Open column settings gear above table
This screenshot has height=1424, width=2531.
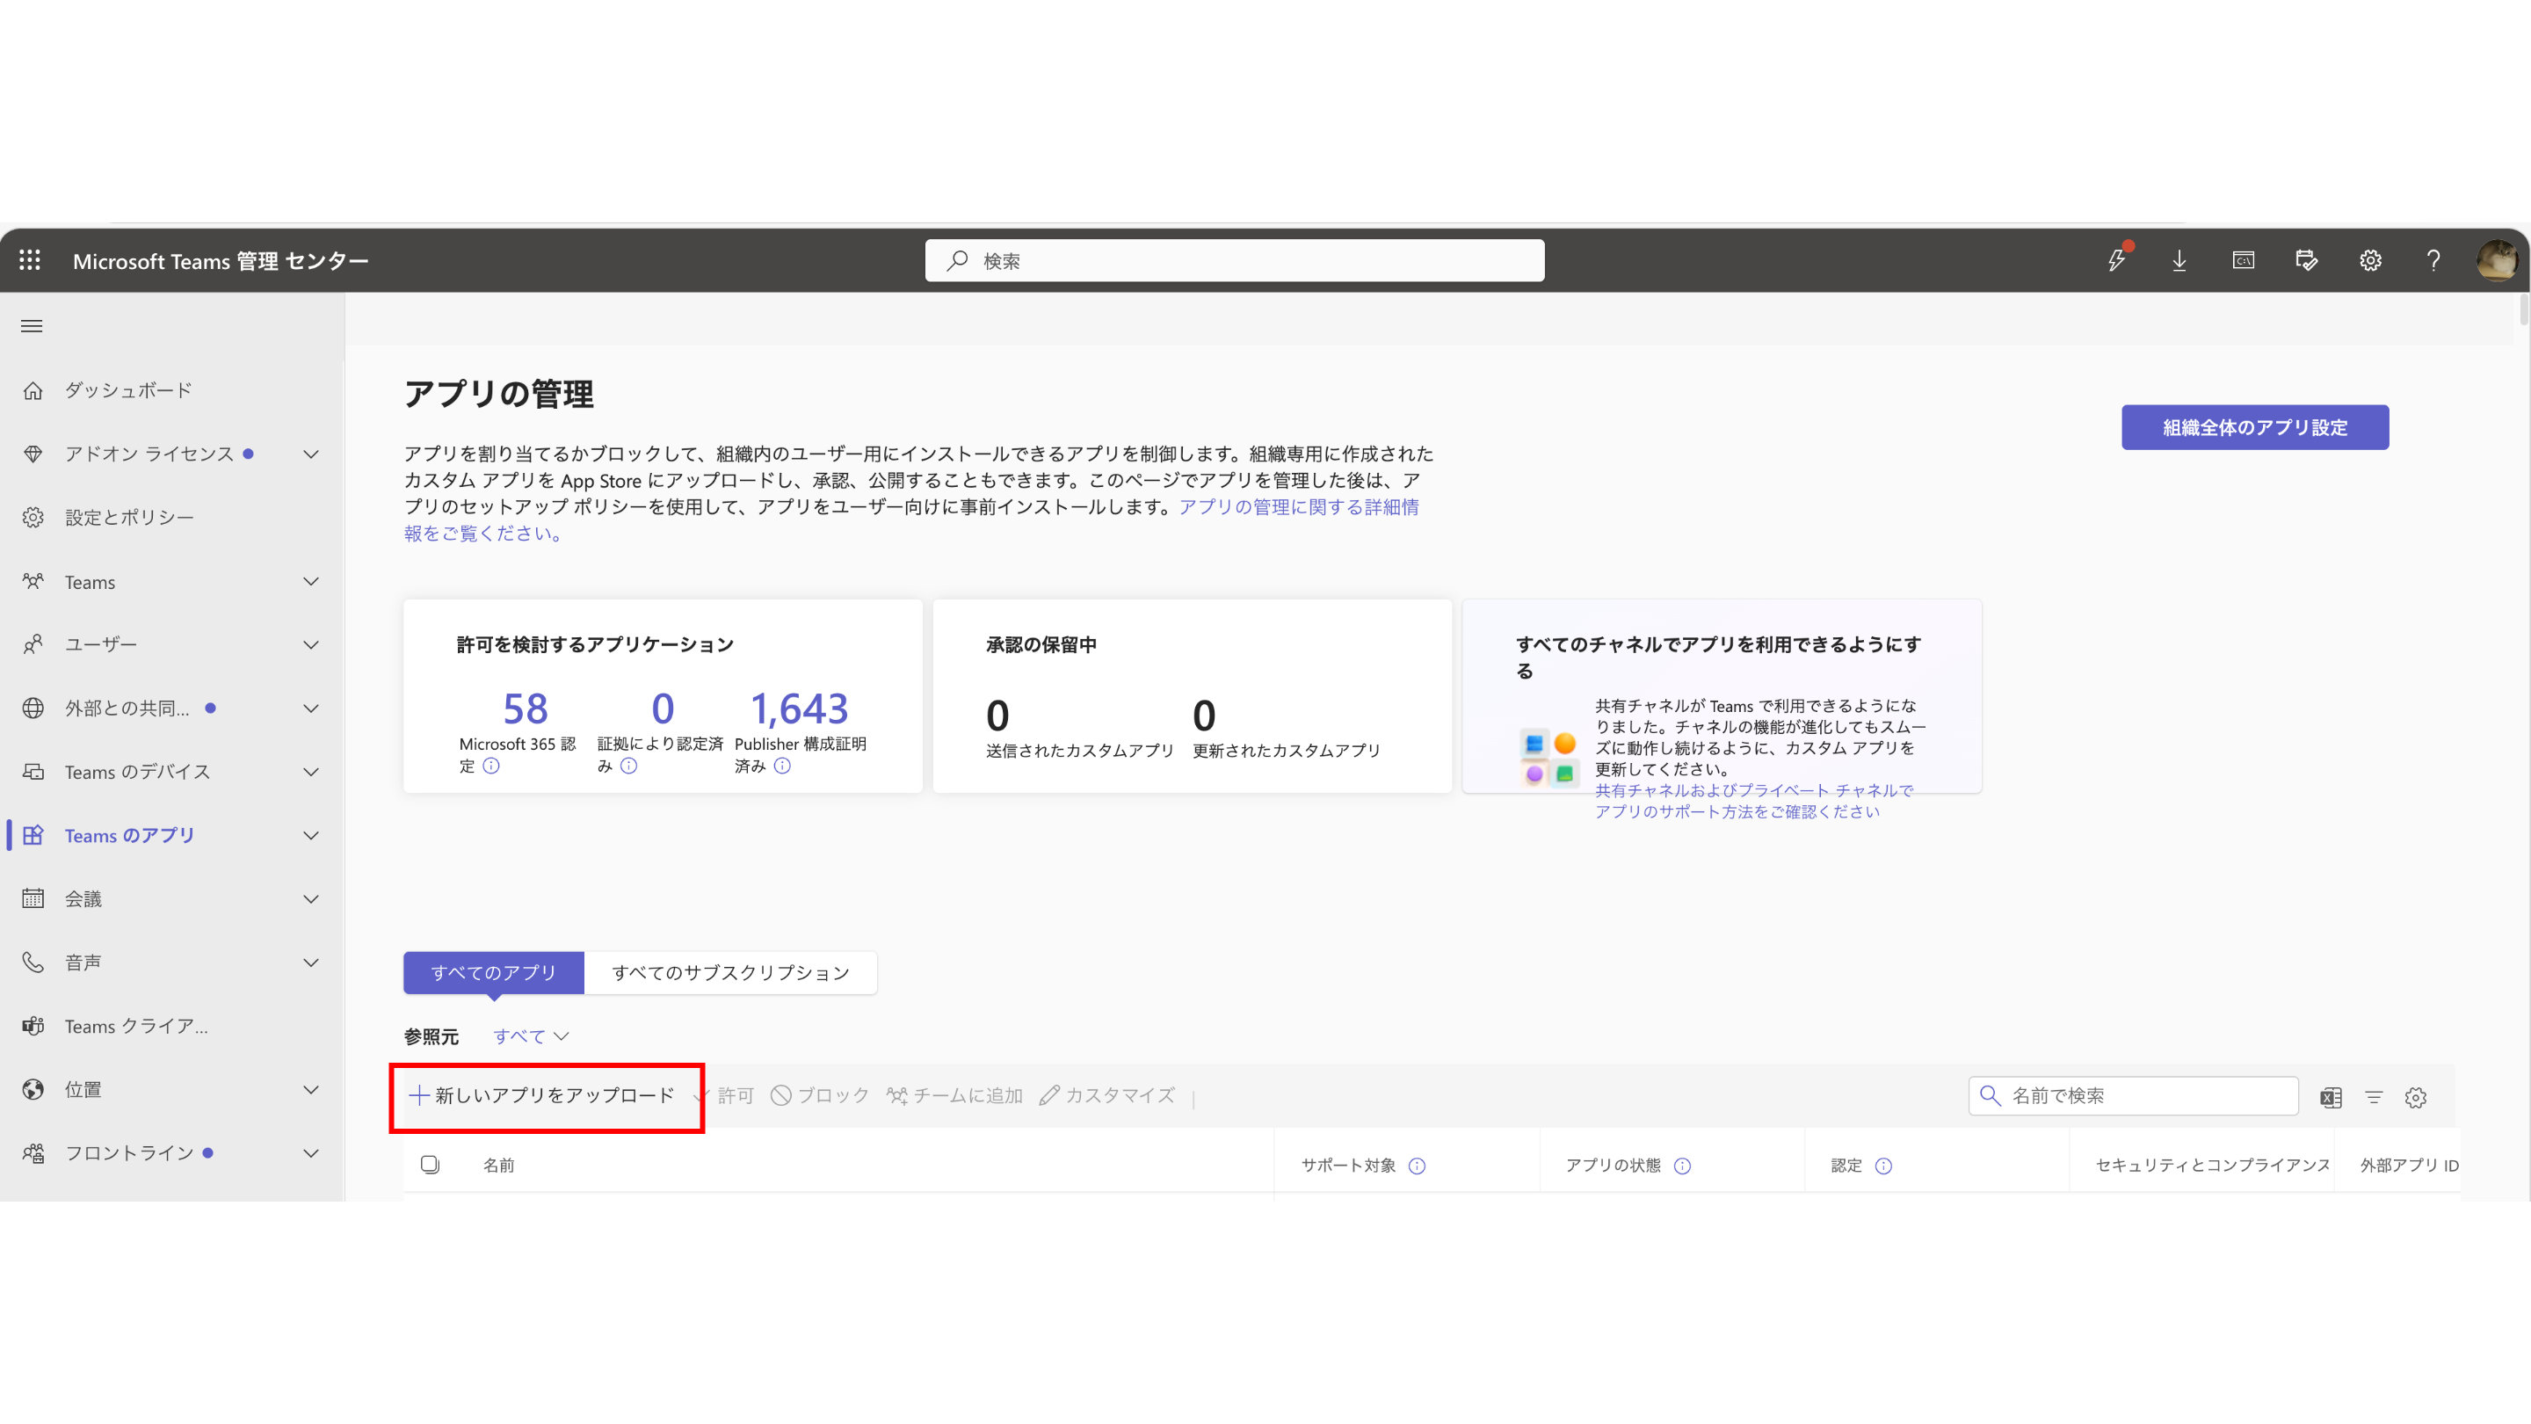(x=2416, y=1098)
